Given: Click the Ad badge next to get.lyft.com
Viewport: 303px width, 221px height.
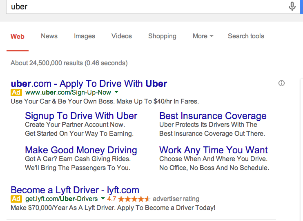Looking at the screenshot, I should [16, 199].
